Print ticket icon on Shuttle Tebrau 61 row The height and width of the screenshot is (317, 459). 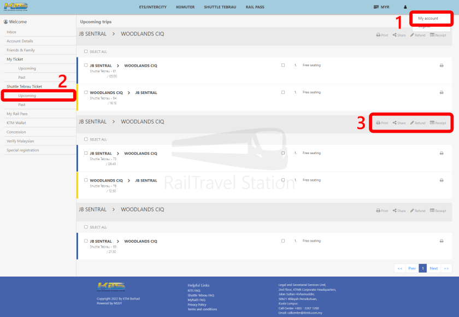[x=442, y=65]
